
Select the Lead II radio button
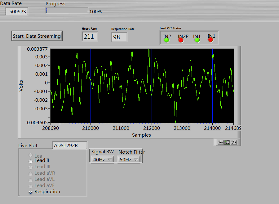click(x=31, y=161)
